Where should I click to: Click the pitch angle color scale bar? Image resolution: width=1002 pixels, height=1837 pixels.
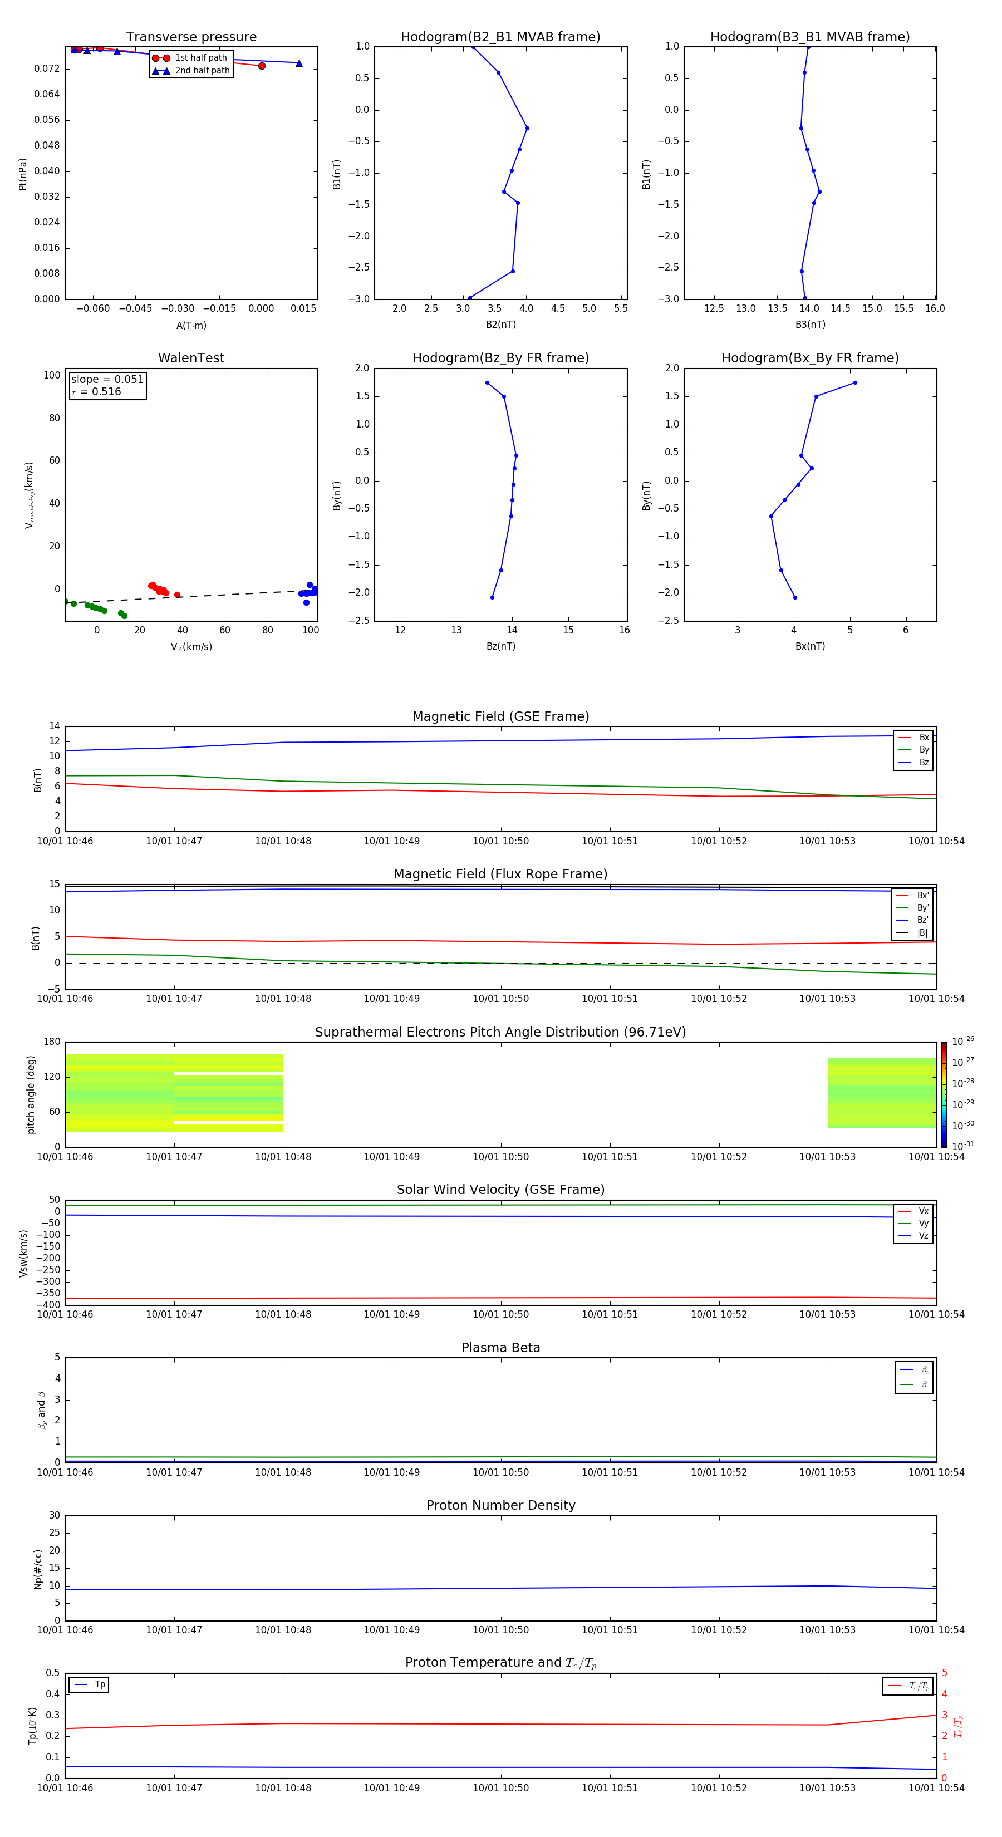click(x=944, y=1094)
